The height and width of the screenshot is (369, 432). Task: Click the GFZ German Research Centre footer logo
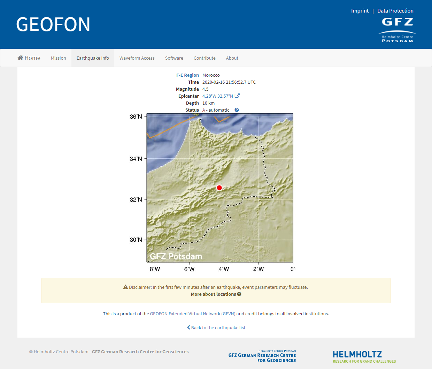pos(262,356)
